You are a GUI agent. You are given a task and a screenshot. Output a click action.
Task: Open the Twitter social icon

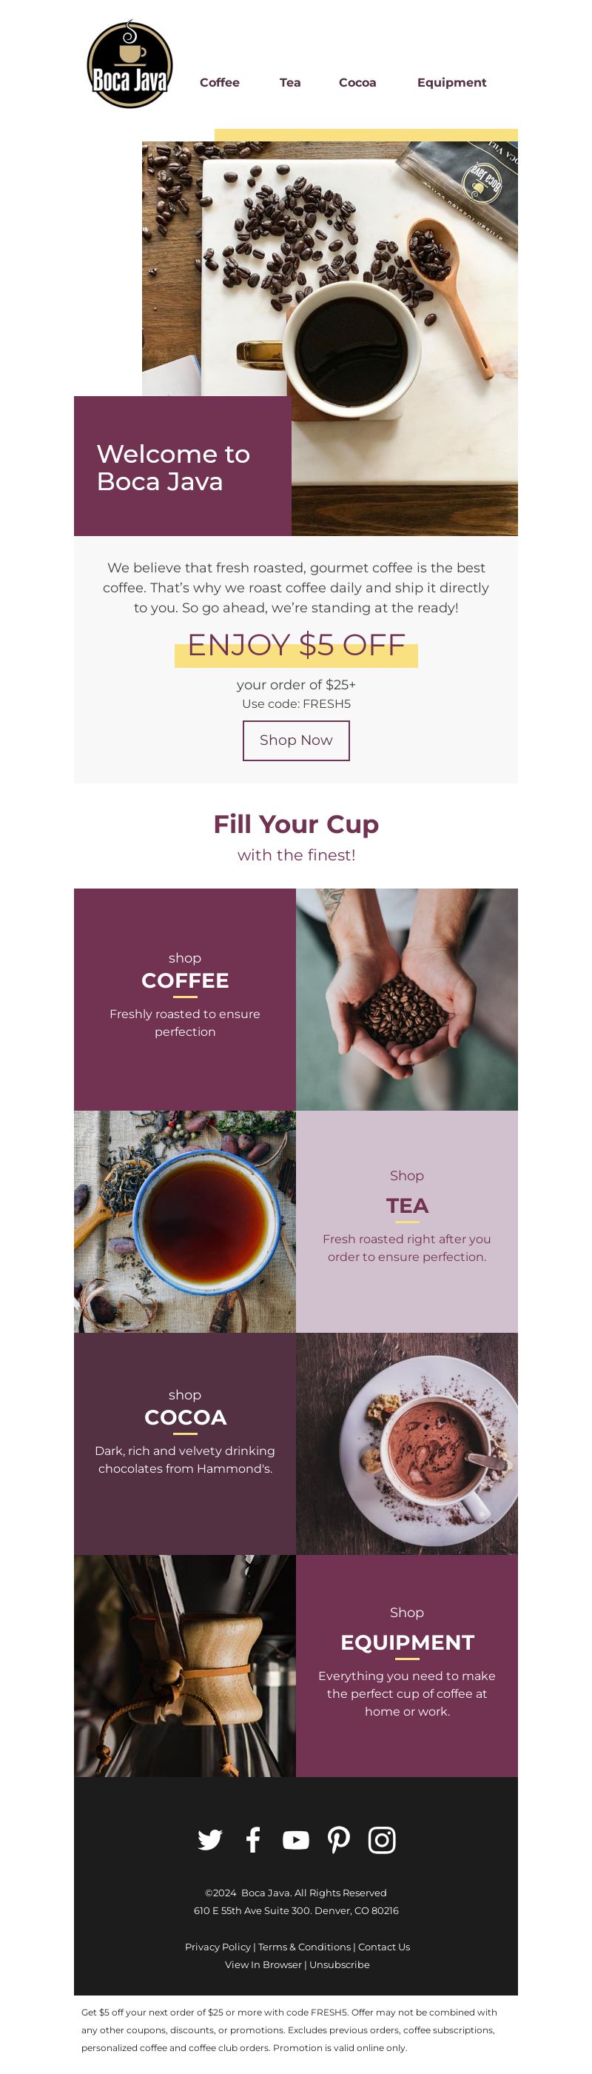pyautogui.click(x=210, y=1840)
